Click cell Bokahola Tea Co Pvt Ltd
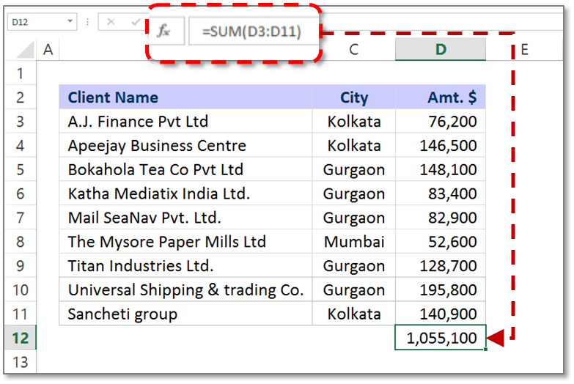574x384 pixels. click(185, 169)
